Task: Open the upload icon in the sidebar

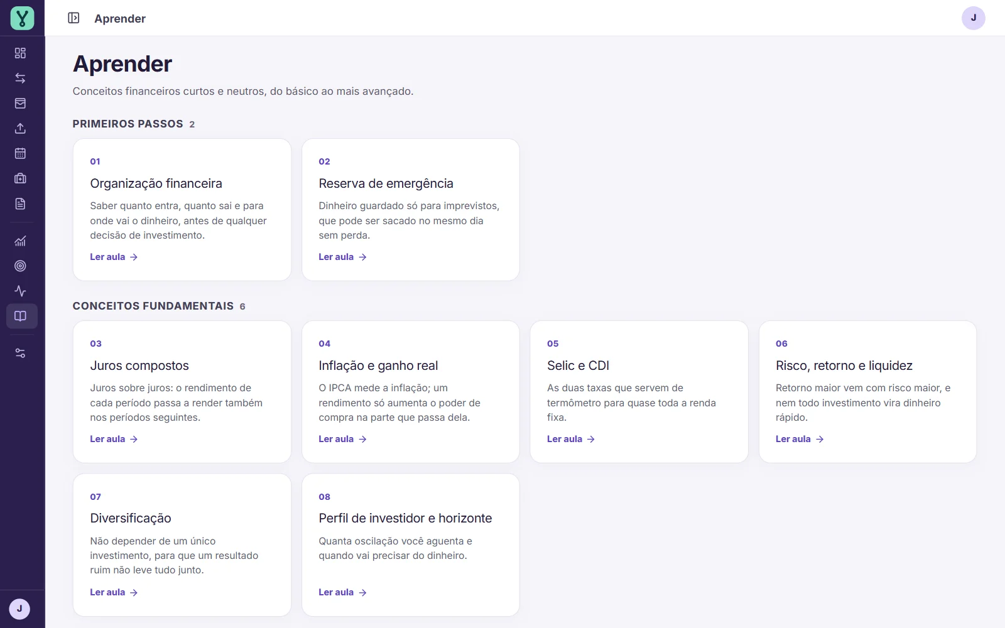Action: click(20, 129)
